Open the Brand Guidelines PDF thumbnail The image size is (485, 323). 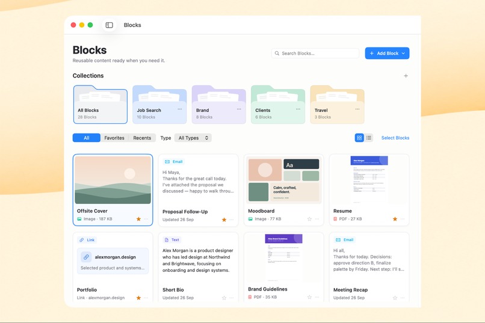click(284, 257)
